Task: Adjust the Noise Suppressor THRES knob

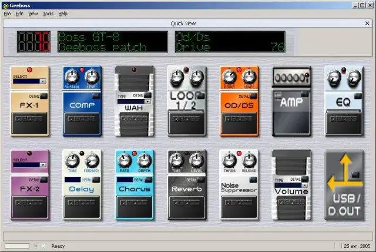Action: click(230, 161)
